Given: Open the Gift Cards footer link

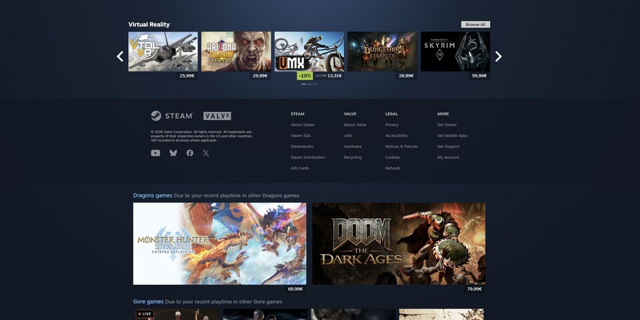Looking at the screenshot, I should (x=299, y=168).
